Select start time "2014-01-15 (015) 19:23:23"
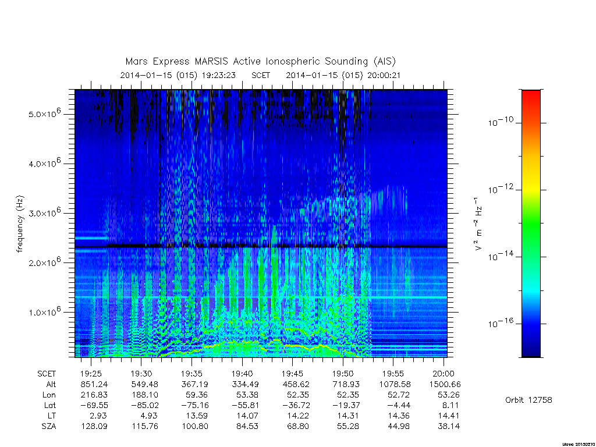596x447 pixels. (x=178, y=75)
